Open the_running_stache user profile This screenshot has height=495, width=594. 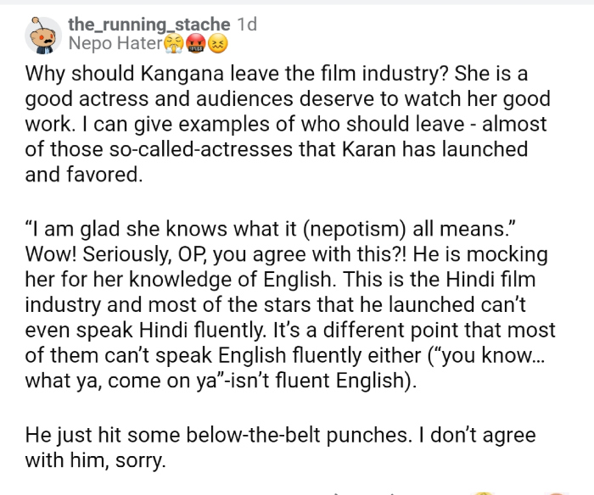tap(149, 25)
